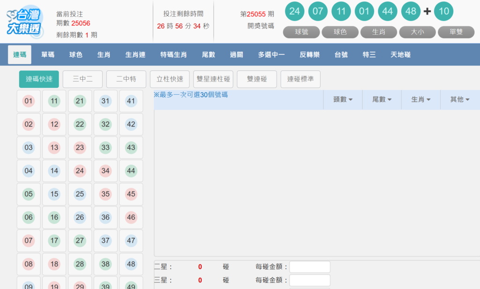Image resolution: width=480 pixels, height=289 pixels.
Task: Toggle the 球色 display for drawn numbers
Action: tap(340, 32)
